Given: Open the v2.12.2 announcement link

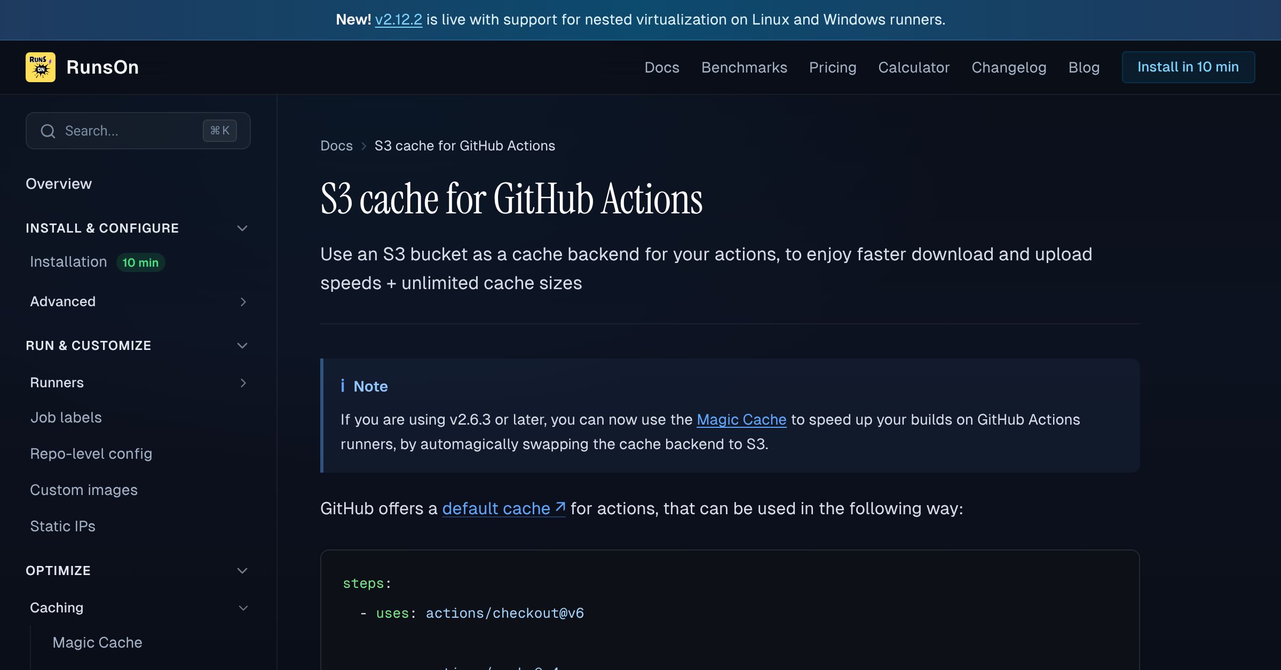Looking at the screenshot, I should 398,20.
